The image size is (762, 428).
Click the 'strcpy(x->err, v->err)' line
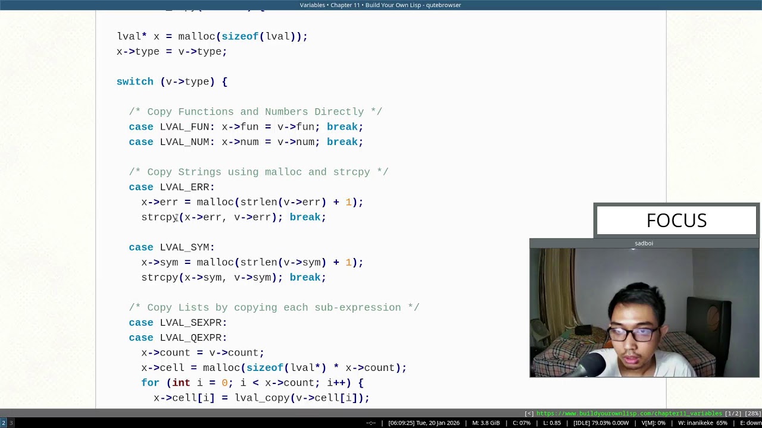pyautogui.click(x=233, y=217)
